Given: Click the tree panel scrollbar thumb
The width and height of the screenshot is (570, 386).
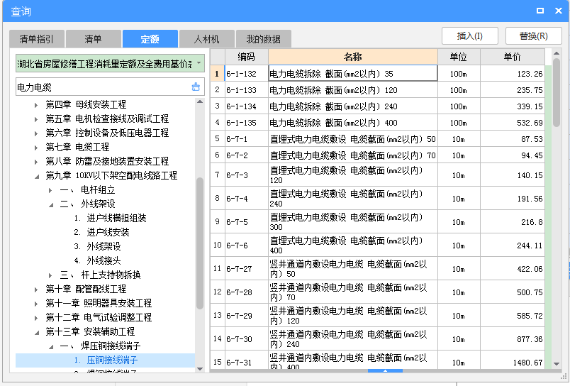Looking at the screenshot, I should pyautogui.click(x=200, y=243).
